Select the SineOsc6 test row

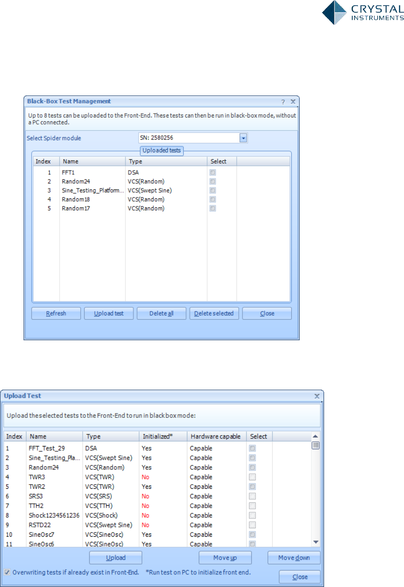coord(157,543)
